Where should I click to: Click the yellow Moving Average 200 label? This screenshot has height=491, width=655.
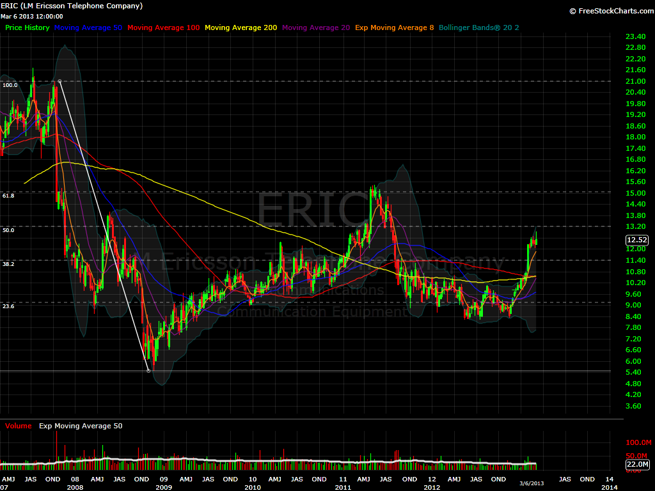pyautogui.click(x=241, y=28)
